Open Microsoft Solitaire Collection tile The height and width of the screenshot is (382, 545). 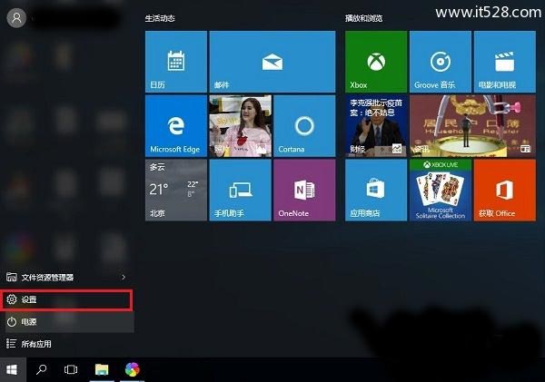tap(441, 191)
